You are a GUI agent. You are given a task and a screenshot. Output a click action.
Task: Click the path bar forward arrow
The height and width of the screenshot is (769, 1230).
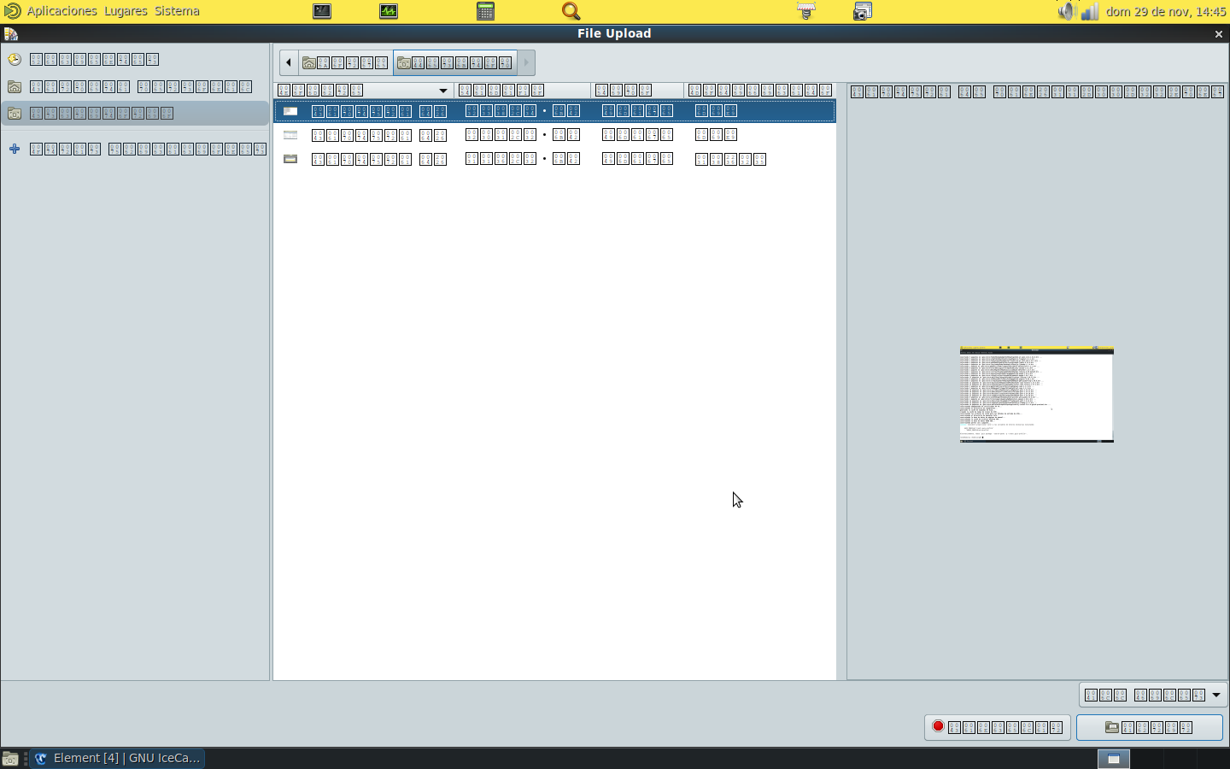pos(526,63)
